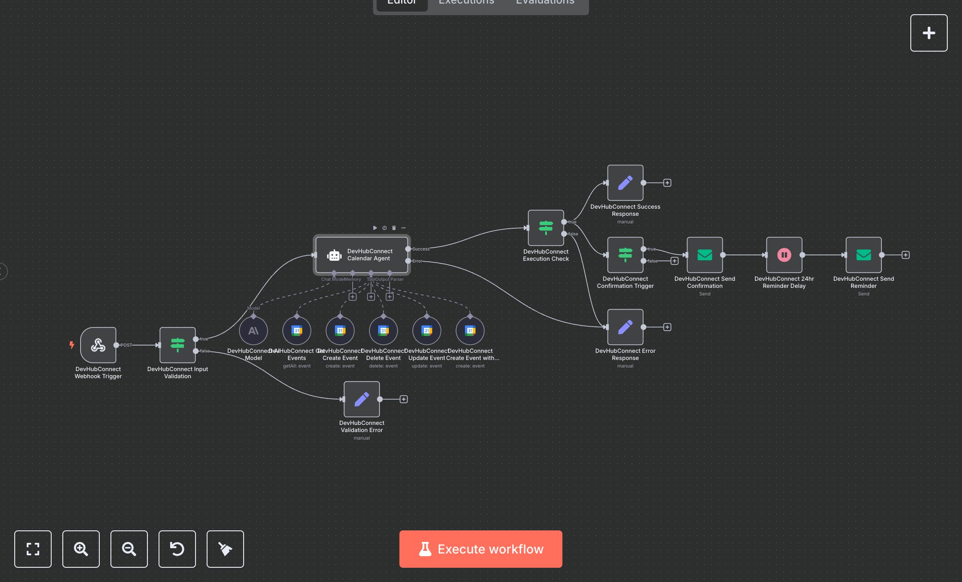Open the DevHubConnect Webhook Trigger node
This screenshot has height=582, width=962.
point(98,345)
